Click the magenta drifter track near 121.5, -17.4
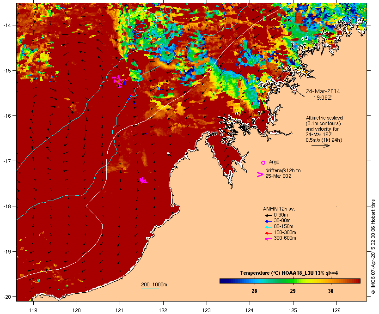This screenshot has width=379, height=314. point(143,180)
